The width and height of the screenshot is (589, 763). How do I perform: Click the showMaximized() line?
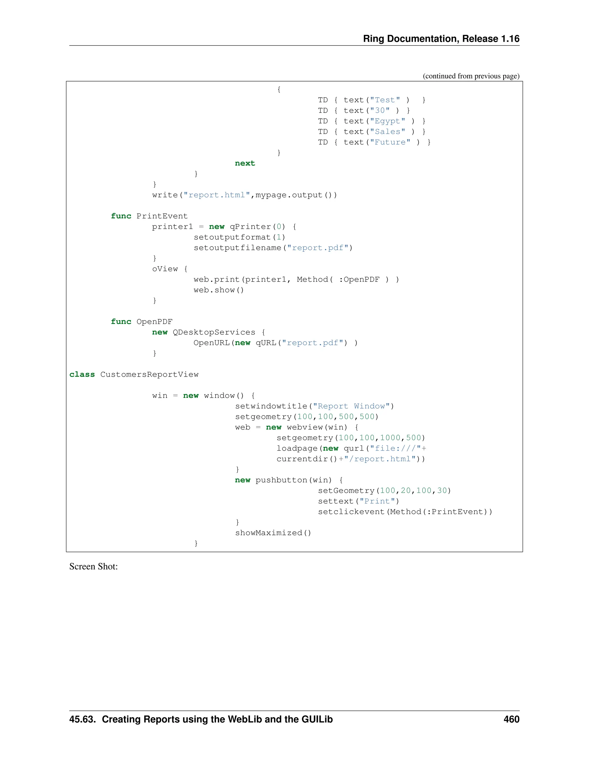(x=273, y=533)
